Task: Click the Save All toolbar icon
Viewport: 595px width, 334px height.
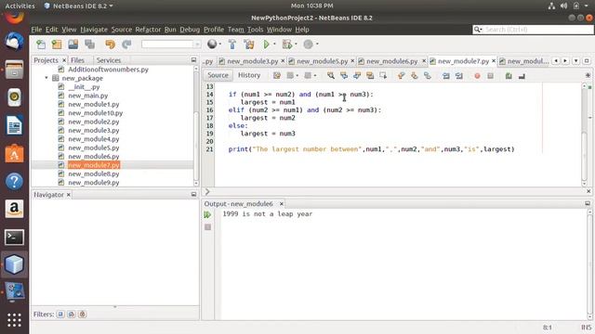Action: (x=89, y=45)
